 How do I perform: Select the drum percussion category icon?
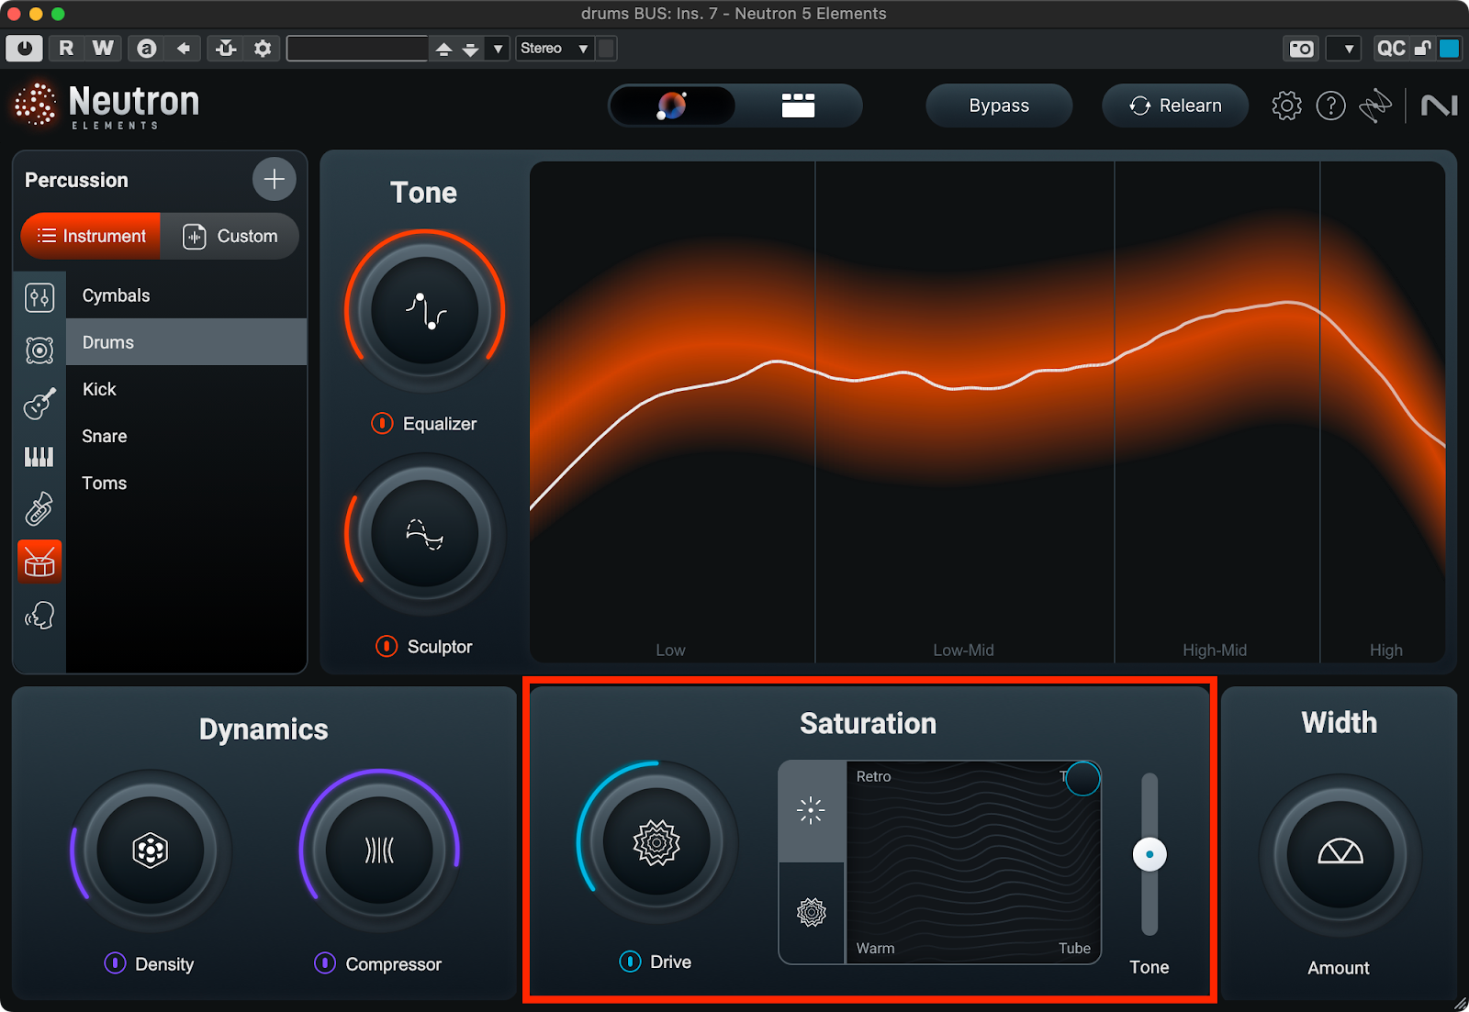[39, 562]
